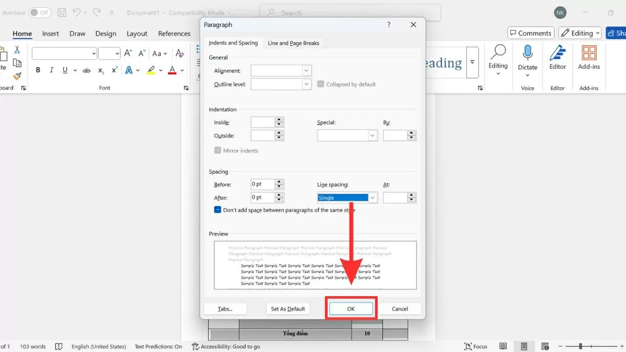This screenshot has width=626, height=352.
Task: Toggle the AutoSave switch
Action: coord(40,12)
